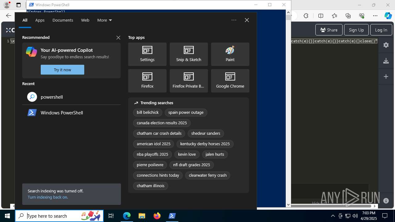
Task: Click the download icon in page sidebar
Action: (386, 61)
